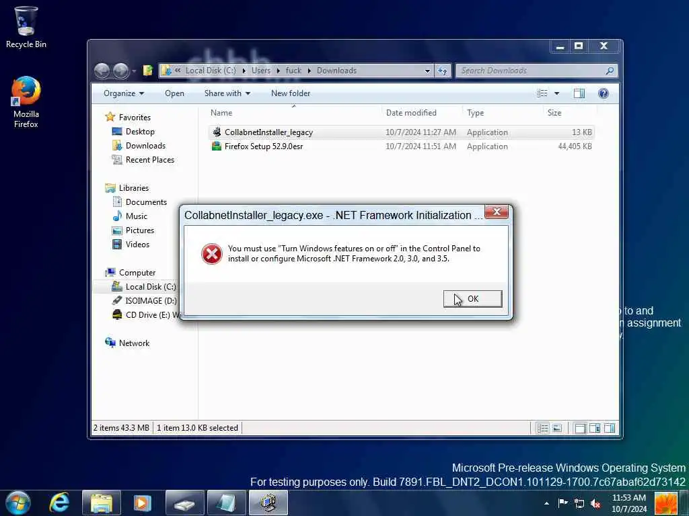Open Recent Places under Favorites
The image size is (689, 516).
(x=150, y=160)
